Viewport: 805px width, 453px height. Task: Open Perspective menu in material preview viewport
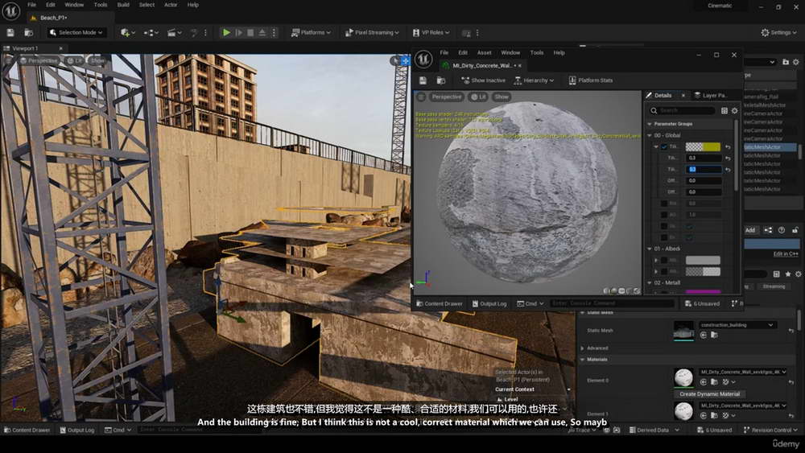tap(446, 97)
